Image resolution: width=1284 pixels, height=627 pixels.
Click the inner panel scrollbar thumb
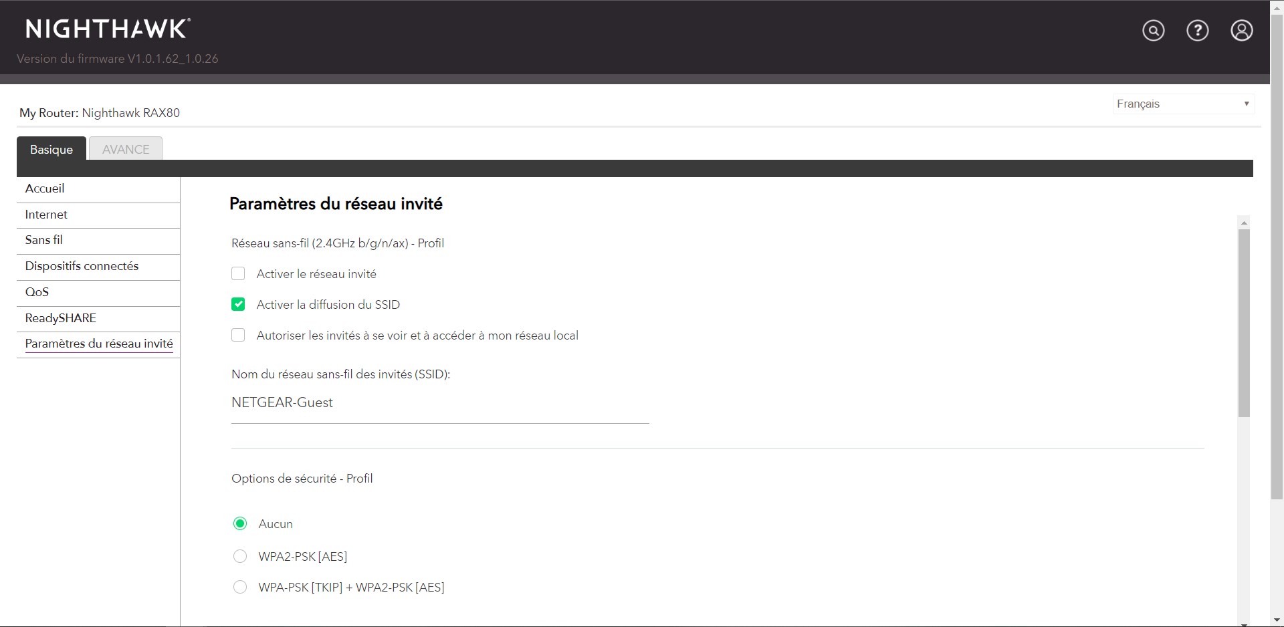pos(1244,323)
